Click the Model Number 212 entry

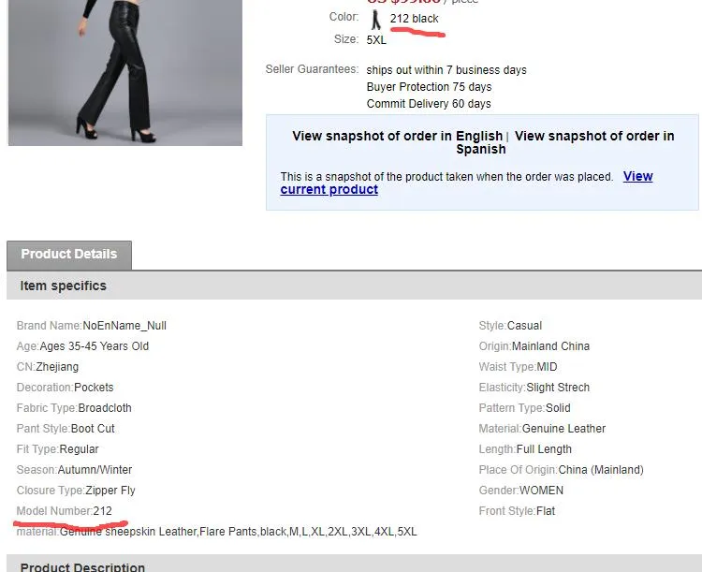click(65, 511)
